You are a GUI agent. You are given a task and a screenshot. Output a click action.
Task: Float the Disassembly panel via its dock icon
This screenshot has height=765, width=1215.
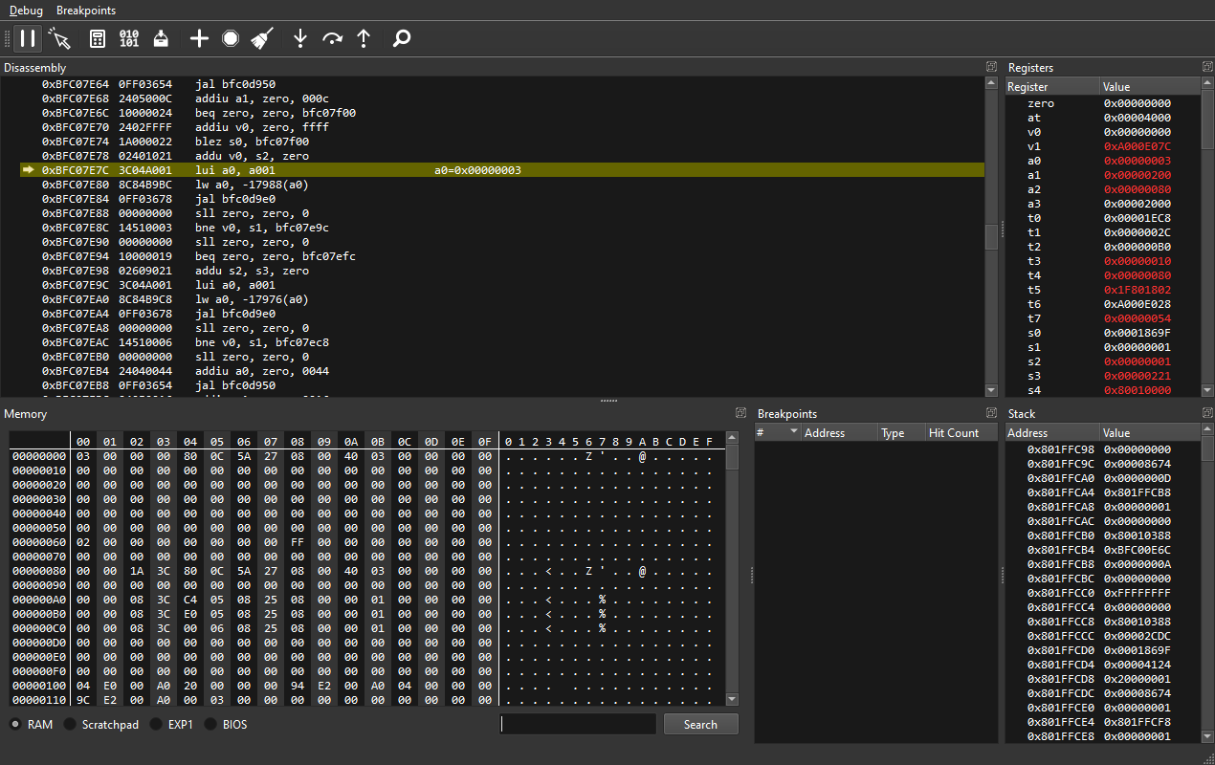pyautogui.click(x=991, y=67)
